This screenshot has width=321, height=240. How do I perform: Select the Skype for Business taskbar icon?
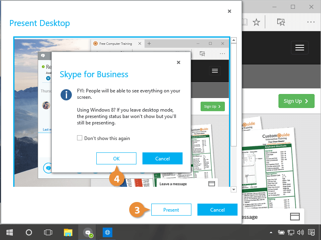87,232
